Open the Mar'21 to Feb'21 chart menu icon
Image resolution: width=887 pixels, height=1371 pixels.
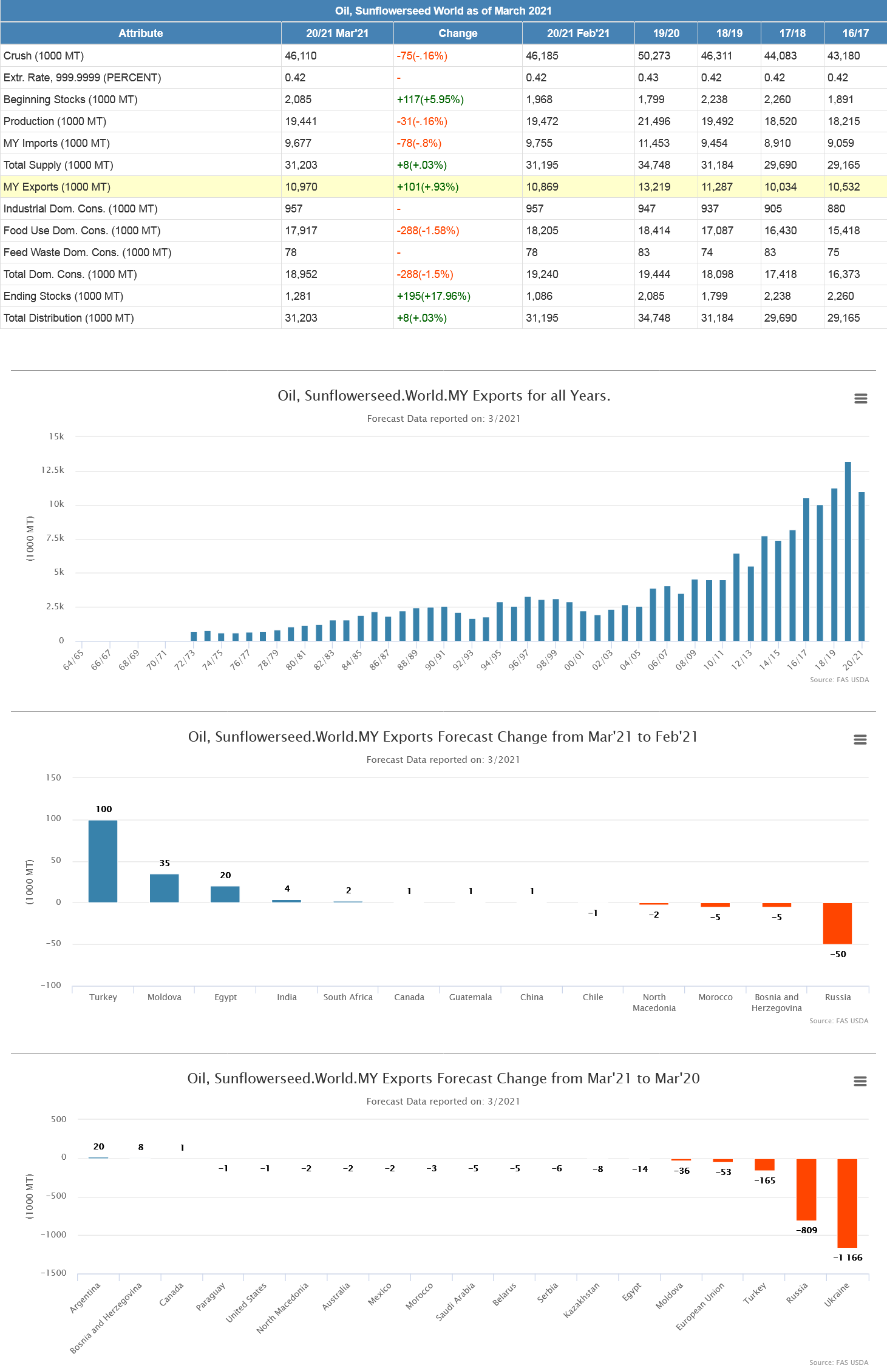coord(860,740)
